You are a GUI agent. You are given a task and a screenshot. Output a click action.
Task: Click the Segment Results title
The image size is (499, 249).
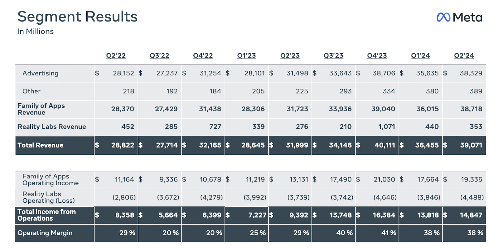tap(77, 17)
